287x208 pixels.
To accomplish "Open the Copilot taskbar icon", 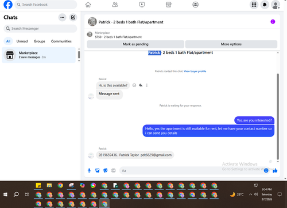I will [82, 185].
